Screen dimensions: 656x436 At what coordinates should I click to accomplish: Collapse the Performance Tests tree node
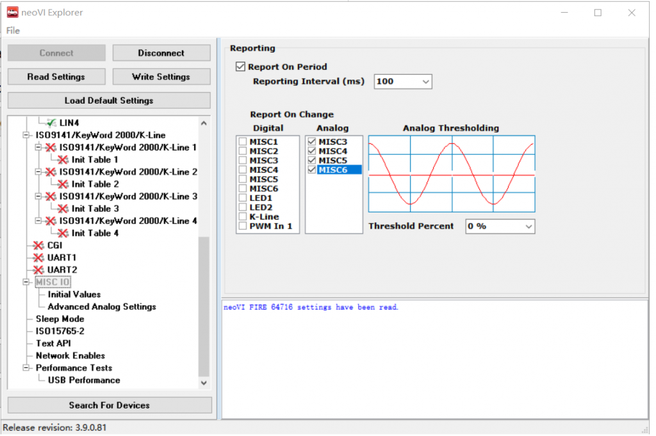pyautogui.click(x=26, y=368)
